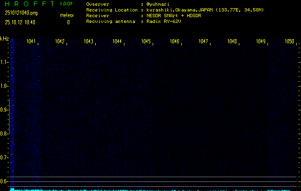The height and width of the screenshot is (191, 301).
Task: Click the 1045 time marker
Action: (146, 41)
